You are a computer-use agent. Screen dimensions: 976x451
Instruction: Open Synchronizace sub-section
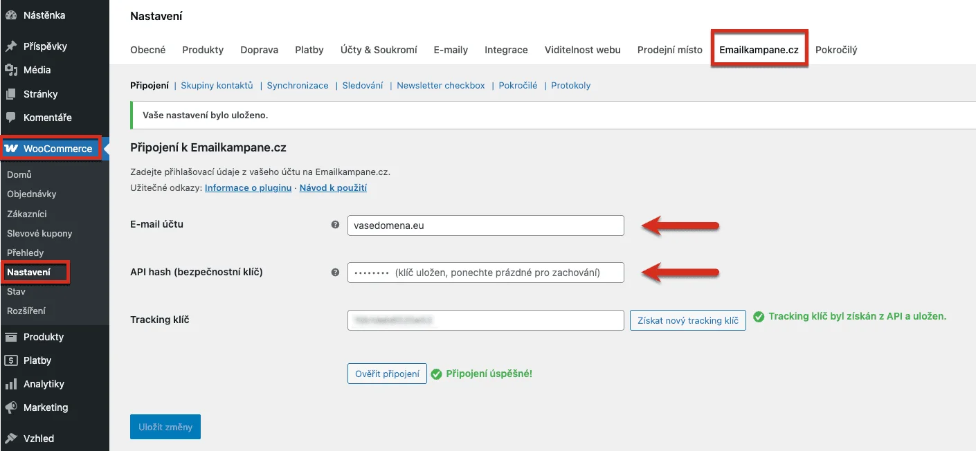pos(298,86)
